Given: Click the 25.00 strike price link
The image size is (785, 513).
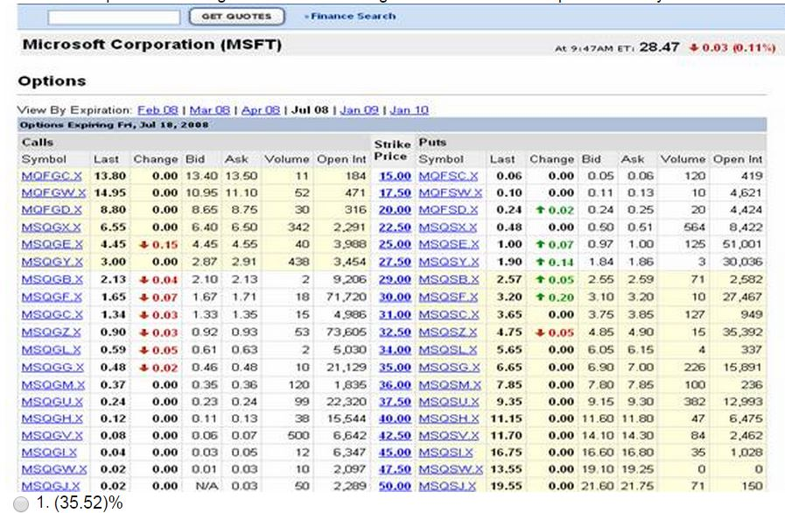Looking at the screenshot, I should coord(395,244).
